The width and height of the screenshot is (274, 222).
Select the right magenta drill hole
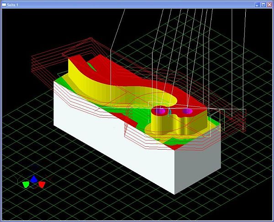(187, 111)
